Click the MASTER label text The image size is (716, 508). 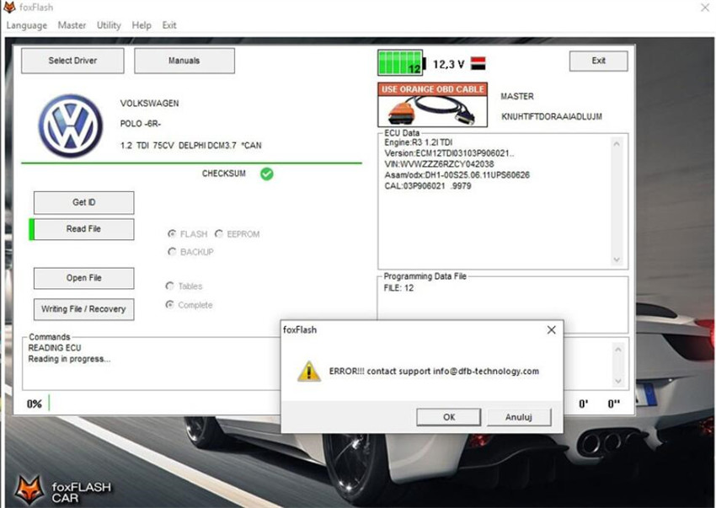517,96
